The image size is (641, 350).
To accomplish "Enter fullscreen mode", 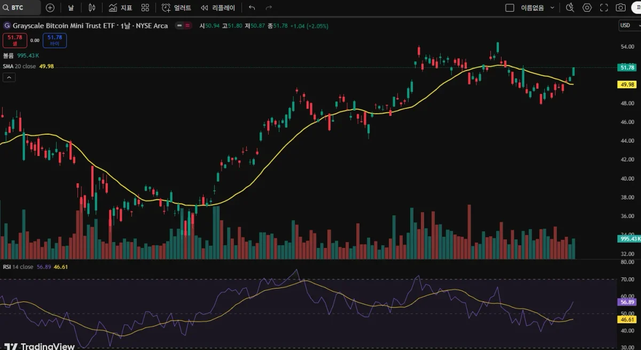I will pos(604,8).
